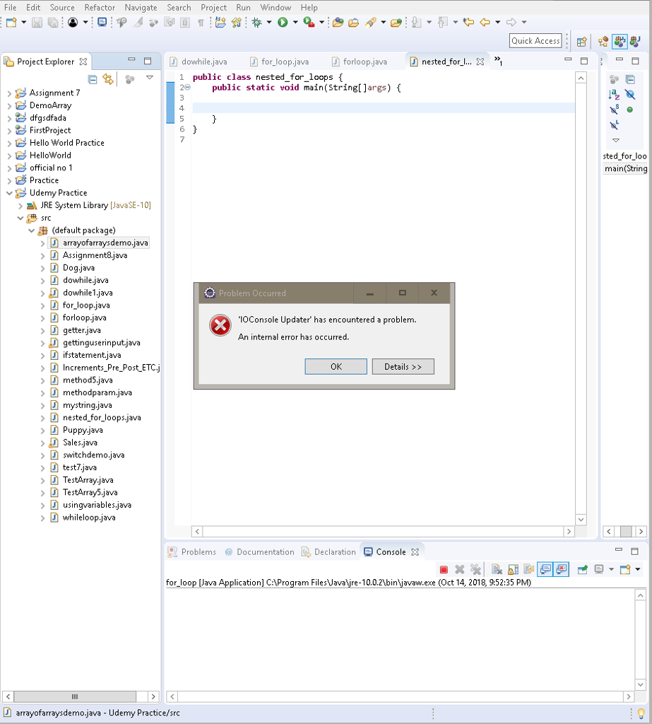This screenshot has height=724, width=652.
Task: Toggle show console on standard error
Action: pos(561,569)
